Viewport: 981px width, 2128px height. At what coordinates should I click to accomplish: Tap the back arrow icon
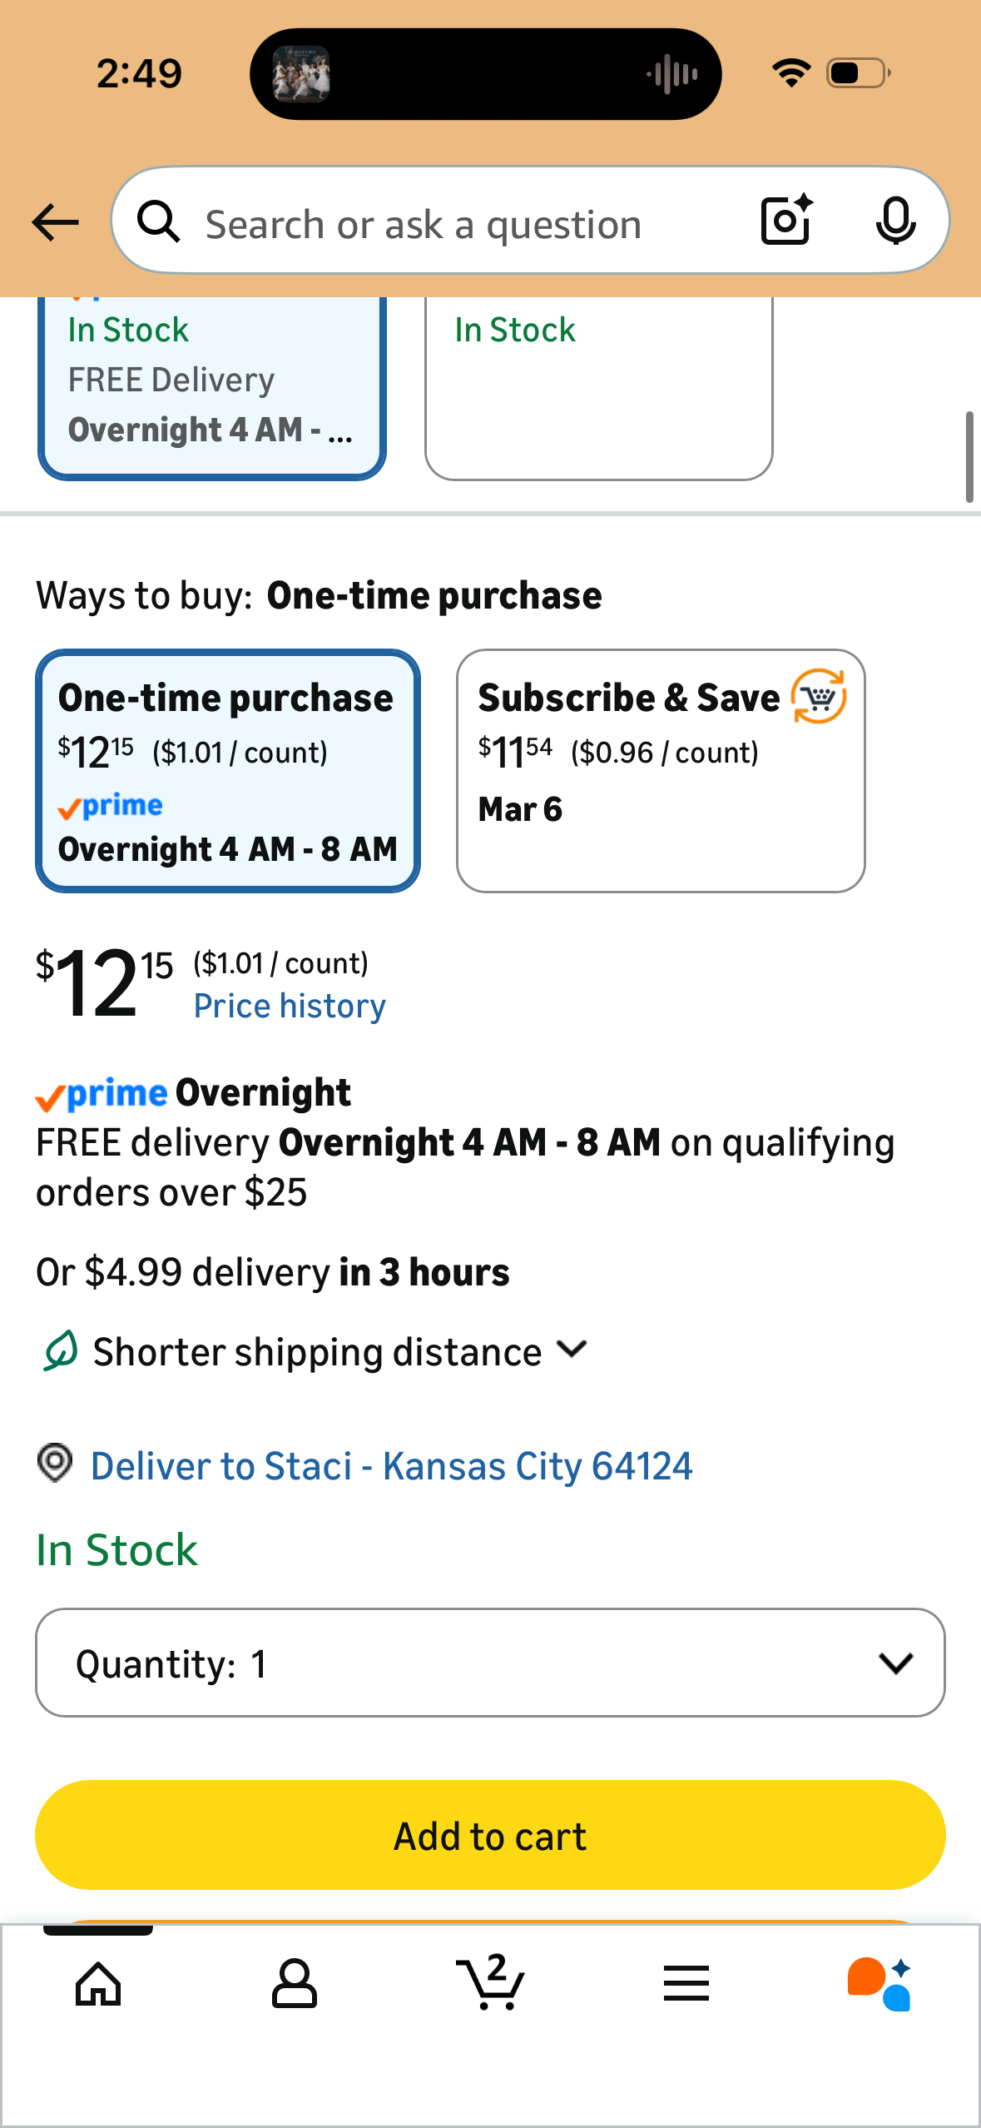[x=55, y=222]
